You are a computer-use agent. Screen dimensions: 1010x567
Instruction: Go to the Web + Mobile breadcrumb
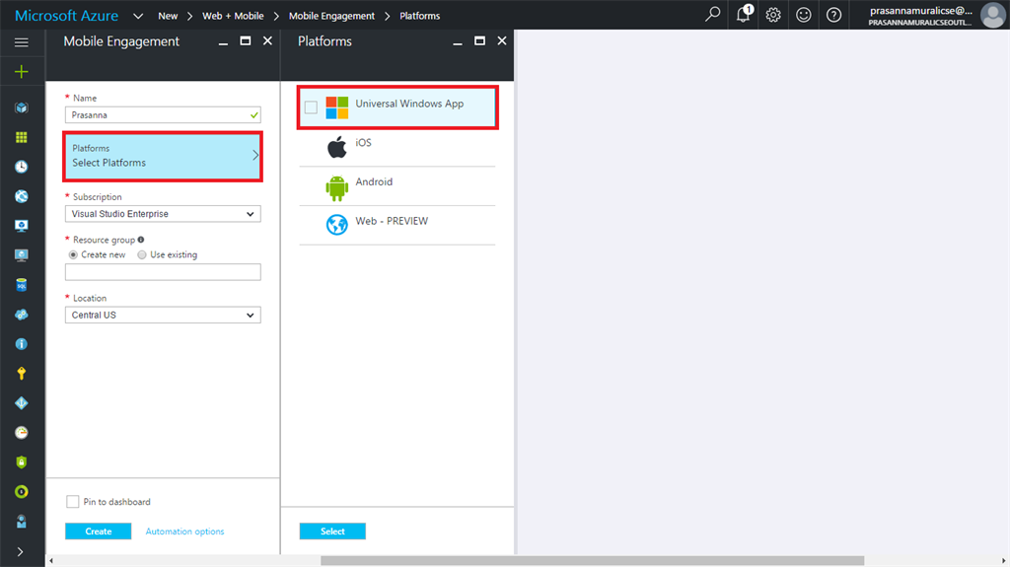[233, 16]
